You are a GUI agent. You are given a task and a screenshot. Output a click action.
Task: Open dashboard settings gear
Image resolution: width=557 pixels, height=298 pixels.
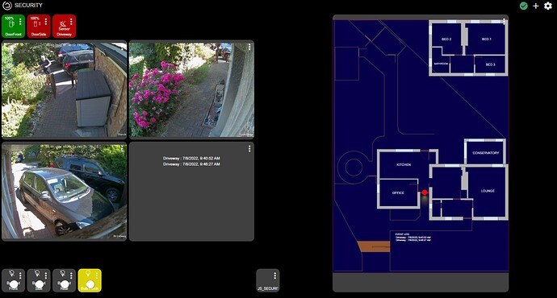point(548,6)
